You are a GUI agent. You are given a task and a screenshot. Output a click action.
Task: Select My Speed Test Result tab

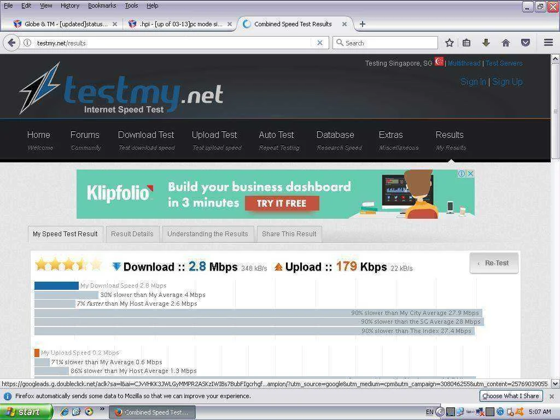(x=66, y=234)
